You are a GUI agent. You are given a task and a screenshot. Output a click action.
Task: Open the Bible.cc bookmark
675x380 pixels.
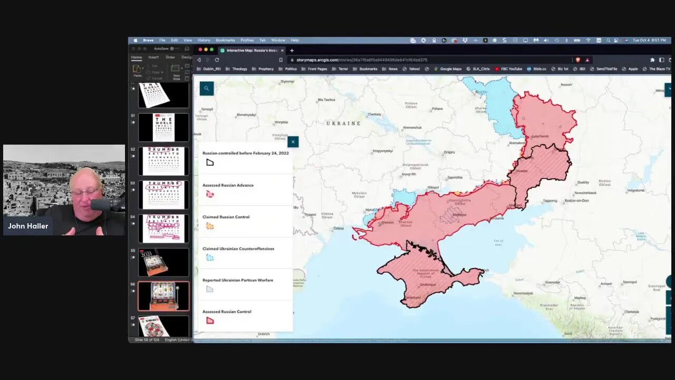[x=537, y=69]
